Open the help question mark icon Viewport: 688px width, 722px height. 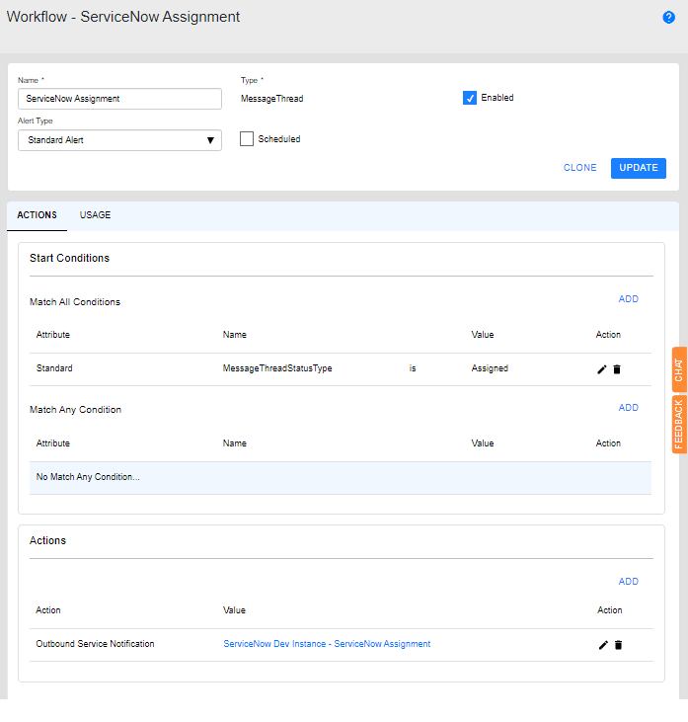coord(668,18)
